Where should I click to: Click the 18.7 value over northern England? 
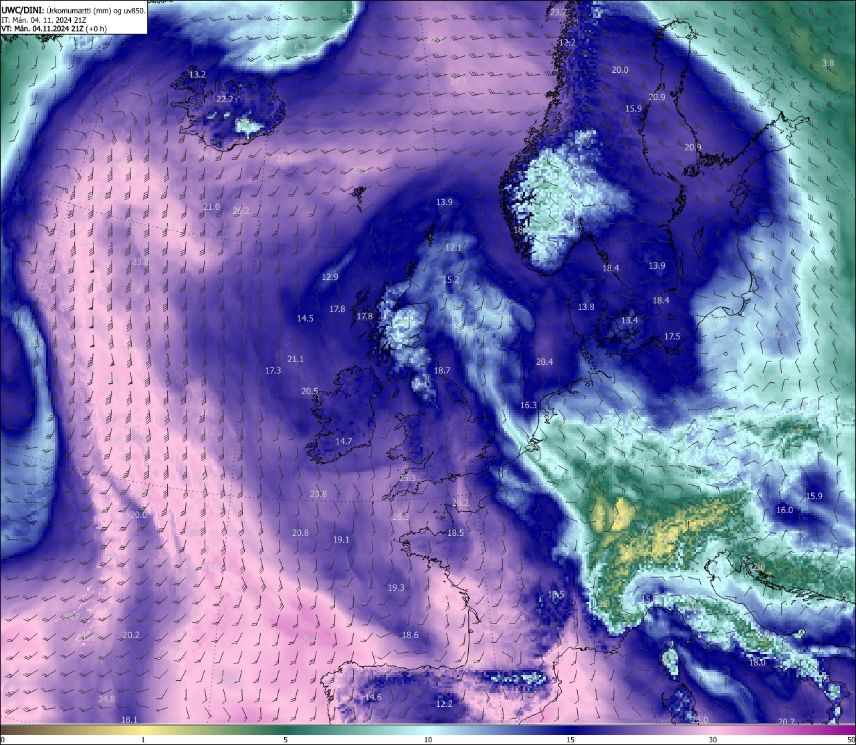click(442, 371)
